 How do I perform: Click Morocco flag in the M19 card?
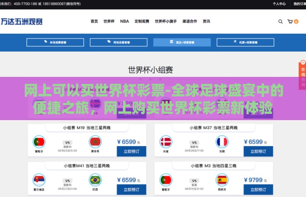(95, 142)
